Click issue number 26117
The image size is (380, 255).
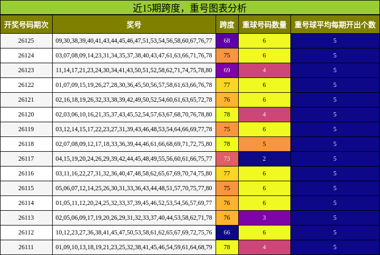click(x=26, y=159)
